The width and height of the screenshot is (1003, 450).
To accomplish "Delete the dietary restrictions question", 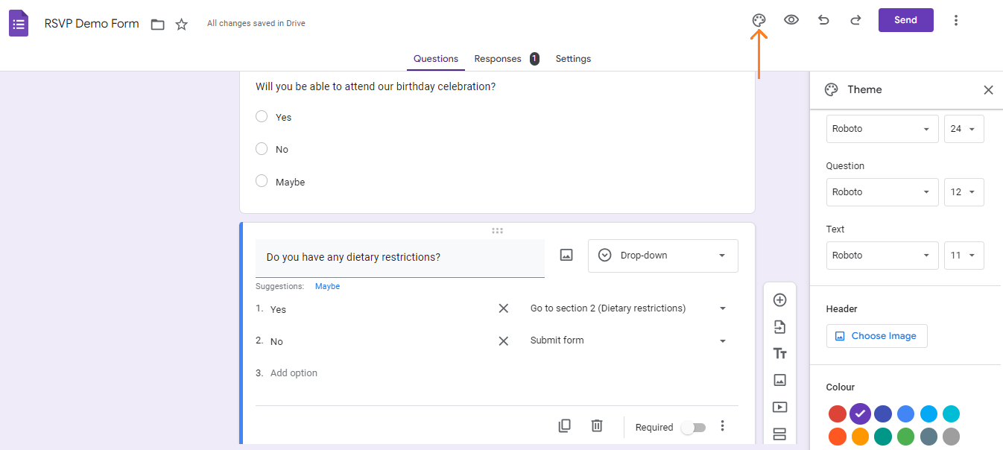I will (596, 425).
